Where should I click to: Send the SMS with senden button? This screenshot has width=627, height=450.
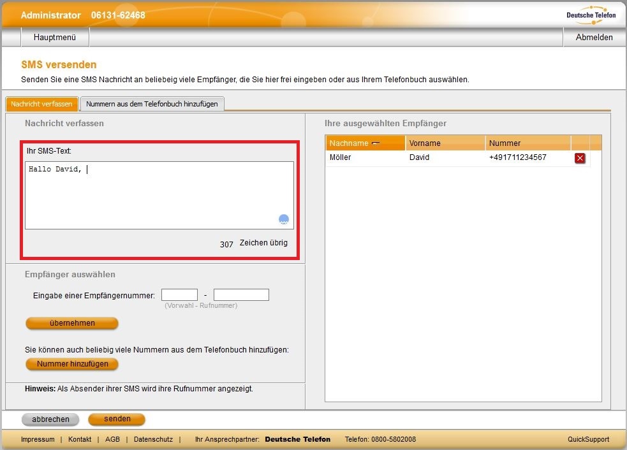(117, 419)
